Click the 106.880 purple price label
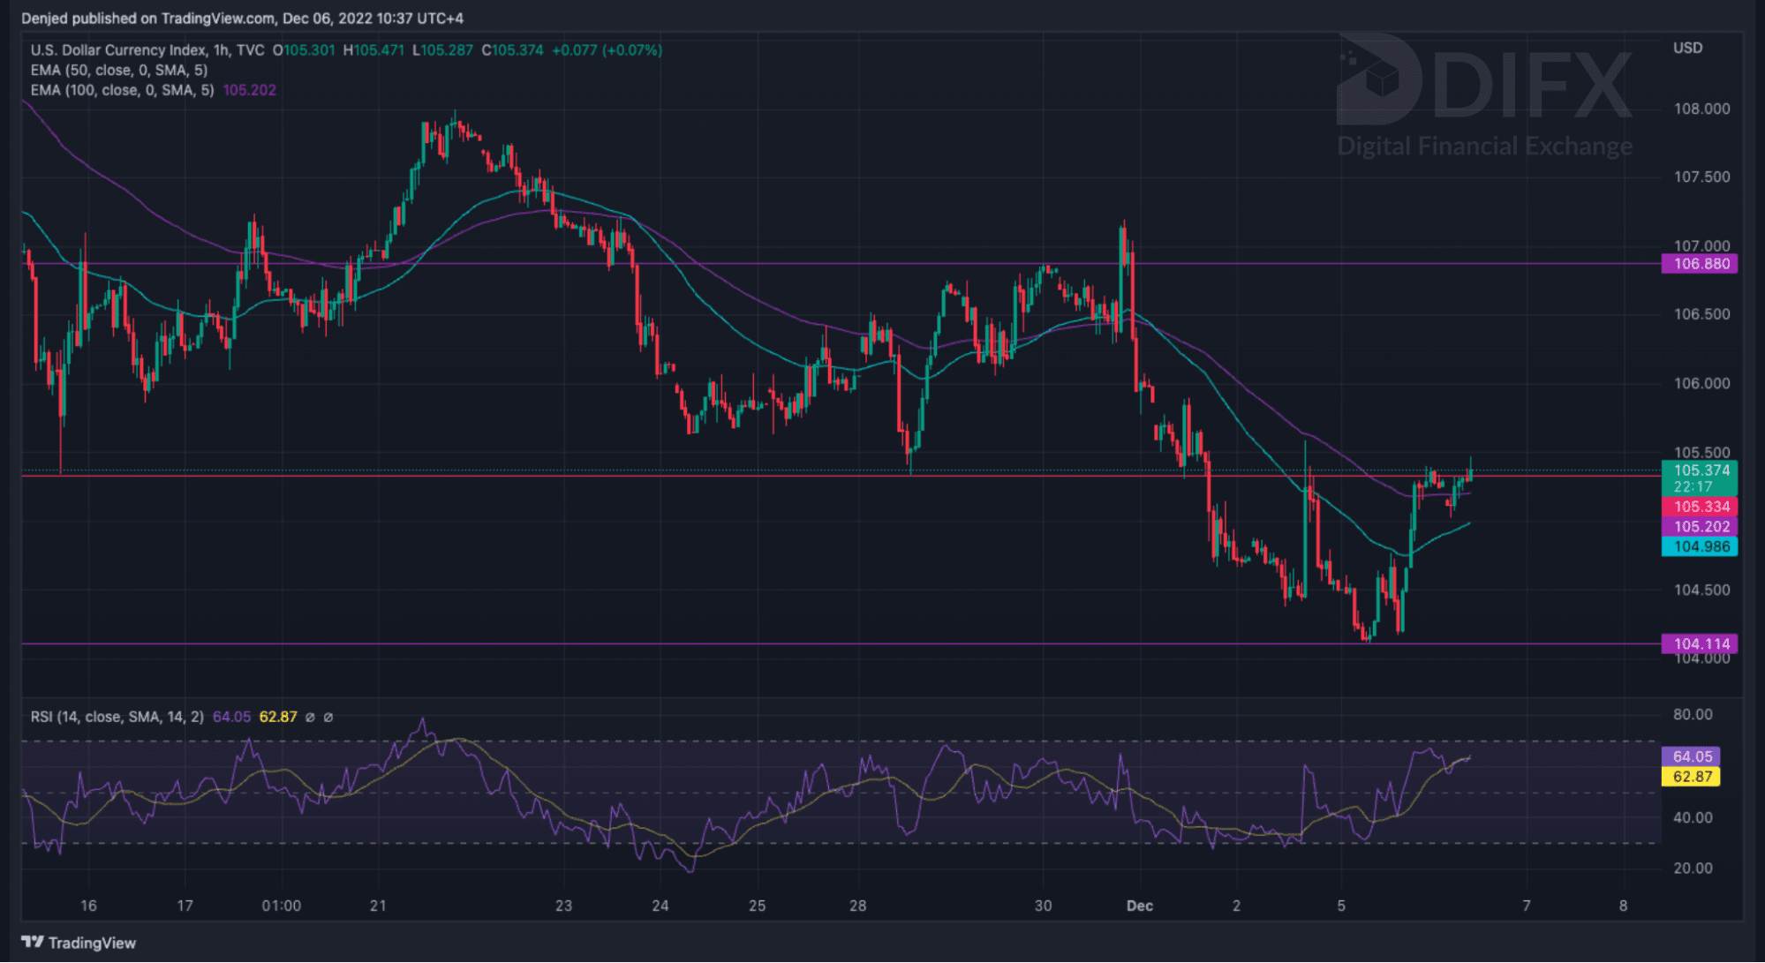This screenshot has height=963, width=1765. pyautogui.click(x=1700, y=264)
